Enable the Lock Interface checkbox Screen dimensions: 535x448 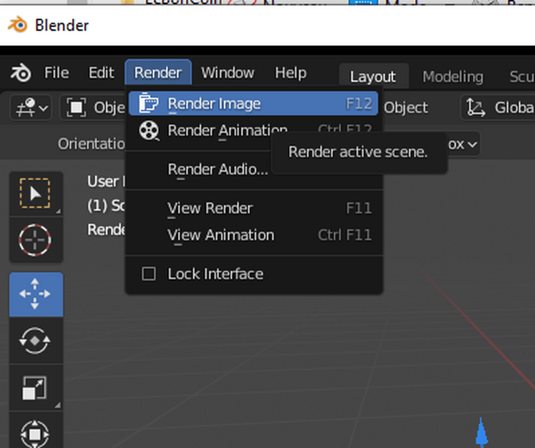[149, 274]
